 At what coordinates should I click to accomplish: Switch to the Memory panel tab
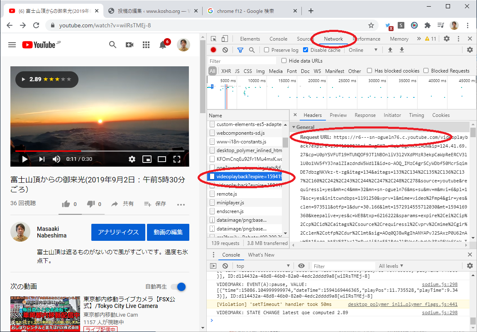(x=399, y=39)
